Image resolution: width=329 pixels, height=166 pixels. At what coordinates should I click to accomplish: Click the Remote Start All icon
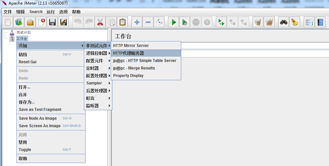click(222, 22)
